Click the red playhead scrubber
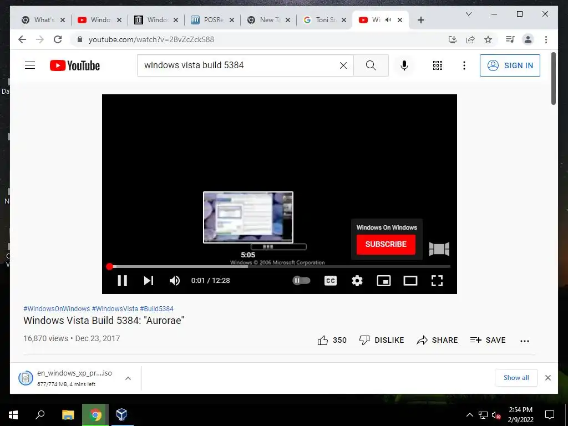 (109, 267)
